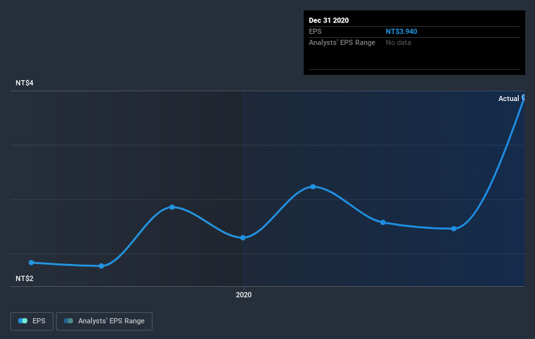Click the EPS legend color pill icon

(23, 321)
